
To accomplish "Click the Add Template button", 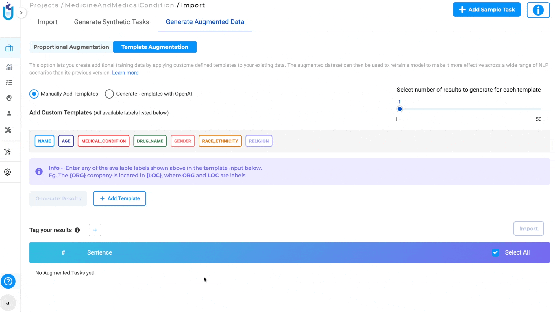I will pyautogui.click(x=119, y=198).
